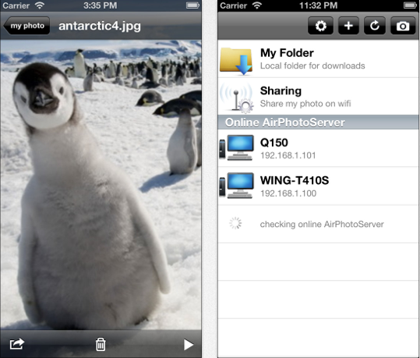Image resolution: width=420 pixels, height=358 pixels.
Task: Tap the checking online AirPhotoServer row
Action: click(318, 224)
